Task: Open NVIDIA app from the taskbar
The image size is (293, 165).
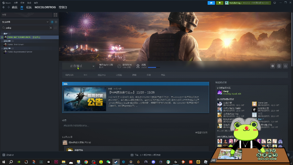Action: (19, 162)
